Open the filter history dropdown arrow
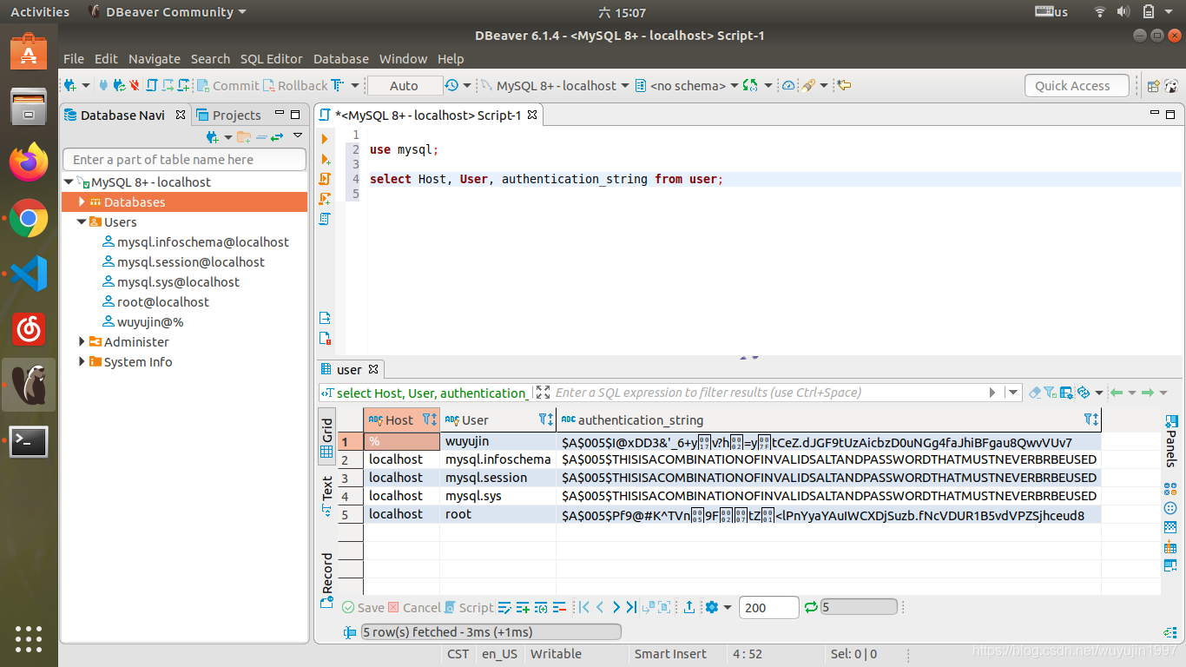The height and width of the screenshot is (667, 1186). (1012, 393)
